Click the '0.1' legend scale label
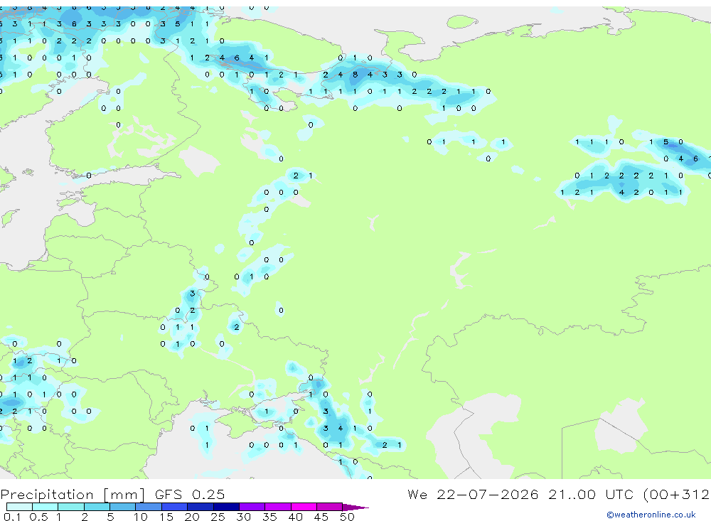 tap(12, 517)
